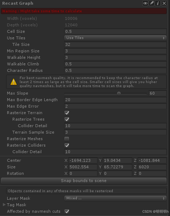Enable the Rasterize Meshes checkbox
The image size is (170, 216).
click(67, 139)
